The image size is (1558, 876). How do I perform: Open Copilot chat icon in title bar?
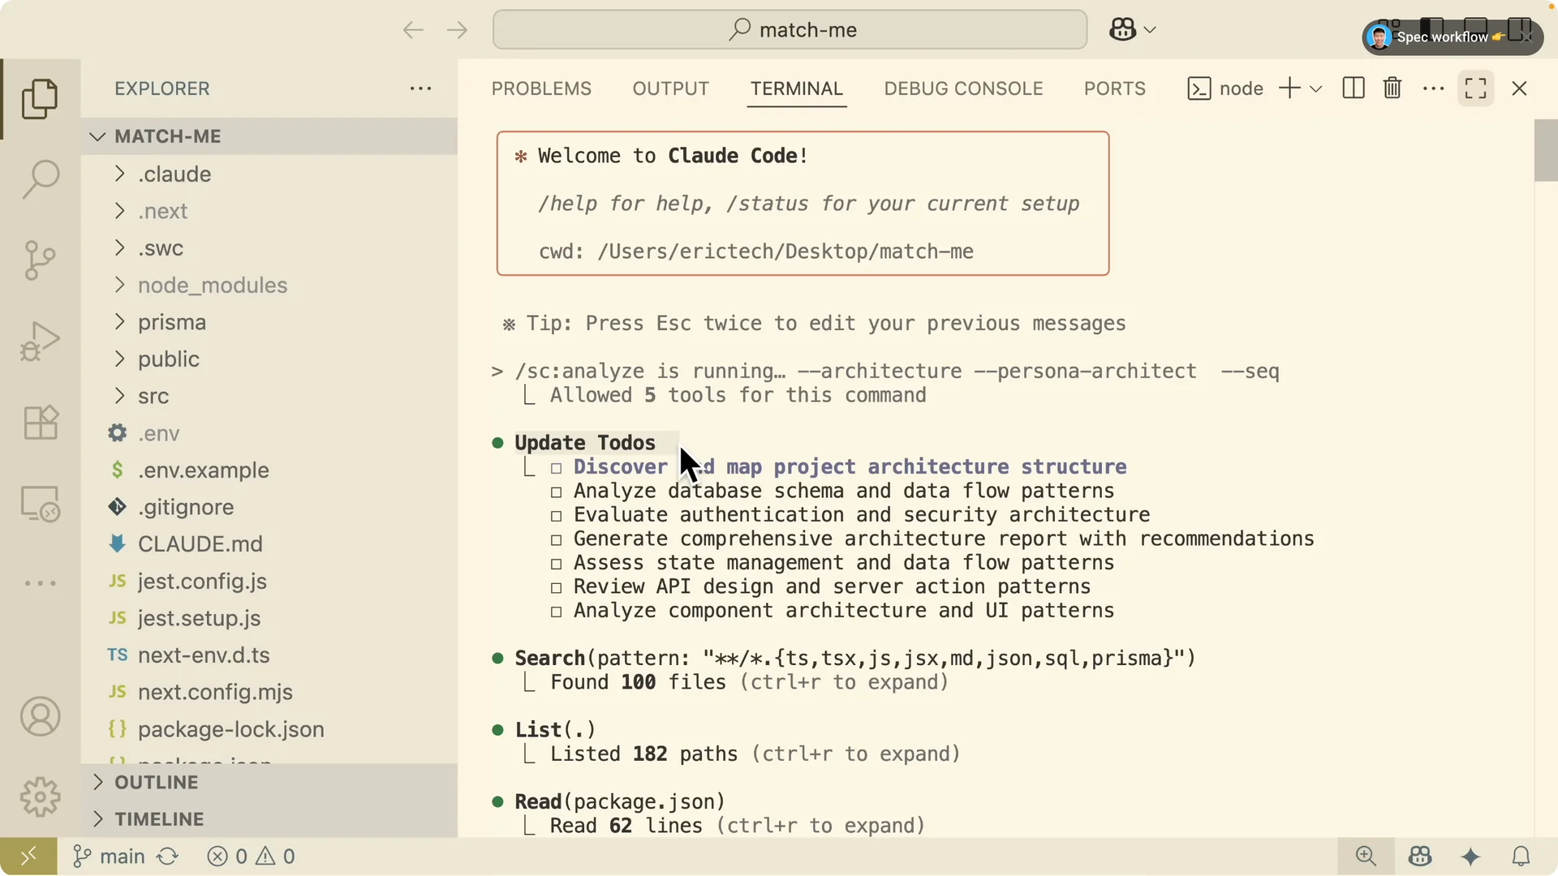pyautogui.click(x=1122, y=30)
